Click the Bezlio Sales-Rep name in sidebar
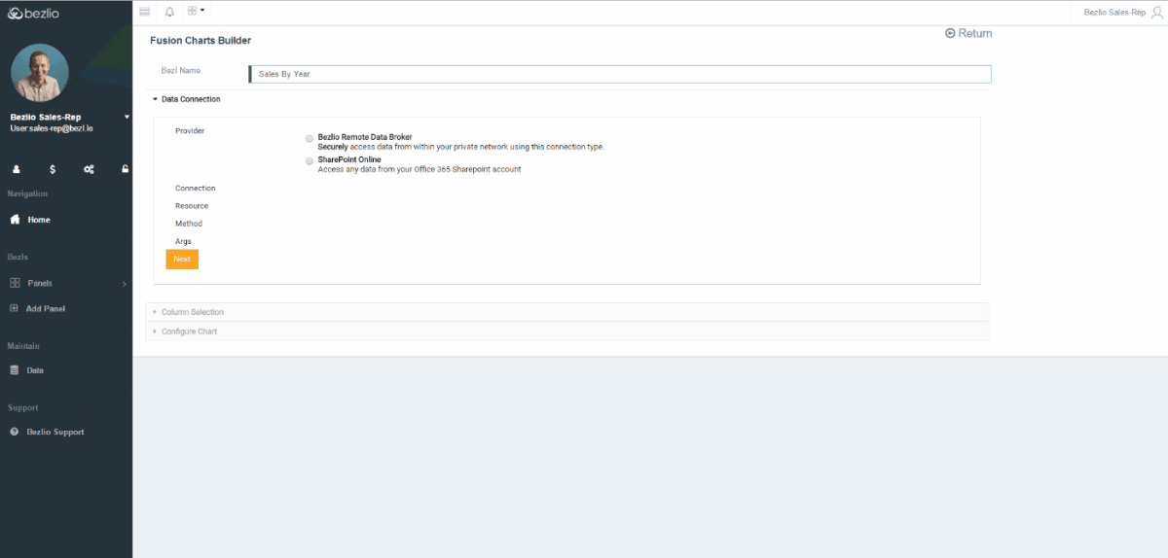The image size is (1168, 558). 46,117
